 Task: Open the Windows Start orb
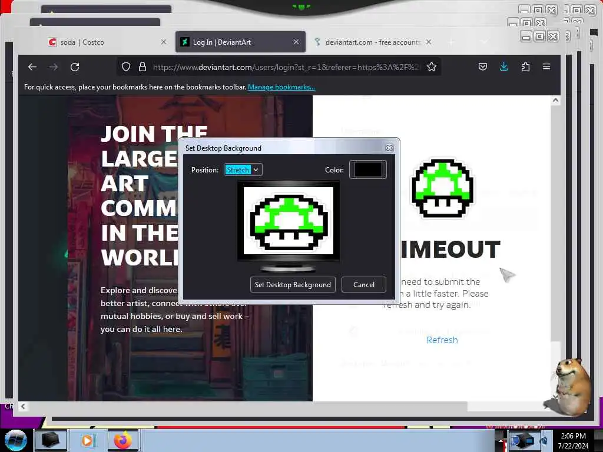[15, 440]
